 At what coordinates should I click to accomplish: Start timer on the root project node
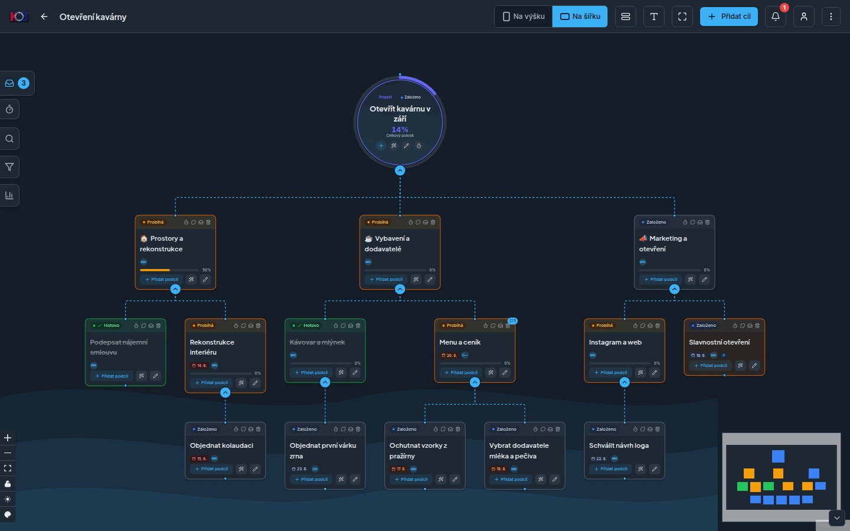tap(419, 146)
